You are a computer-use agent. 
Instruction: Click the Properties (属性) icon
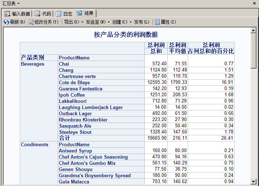tap(157, 22)
